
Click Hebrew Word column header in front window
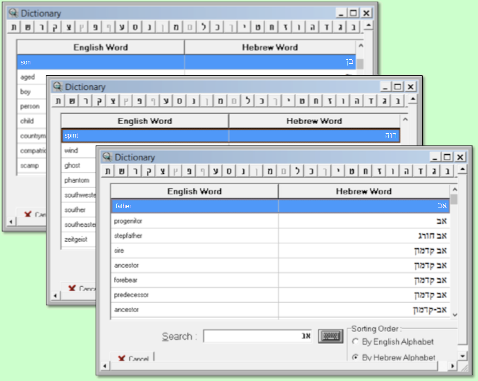(363, 191)
